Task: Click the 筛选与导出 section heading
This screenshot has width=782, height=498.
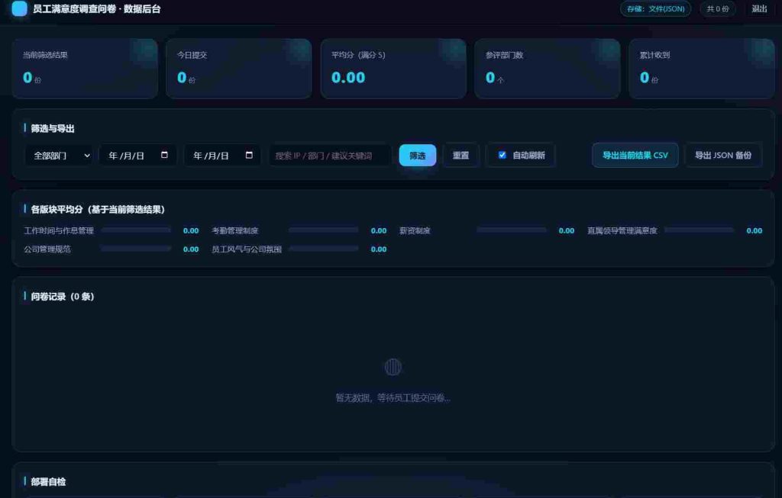Action: [x=53, y=128]
